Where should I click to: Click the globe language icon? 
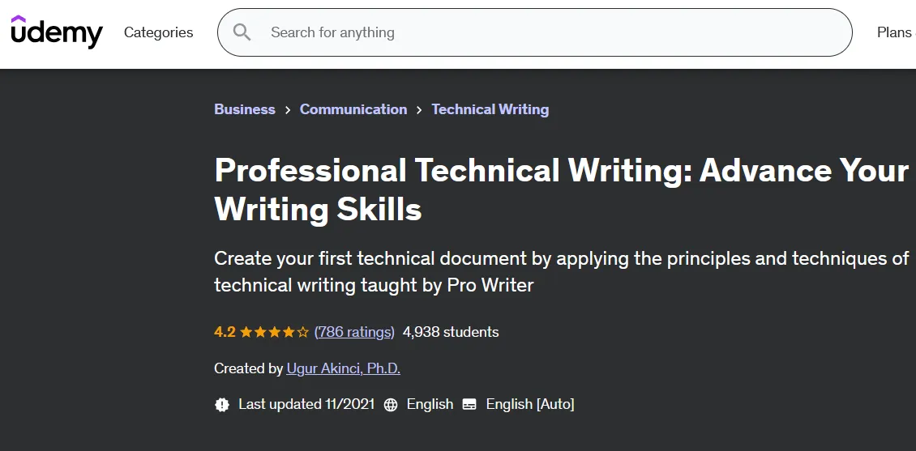coord(391,404)
